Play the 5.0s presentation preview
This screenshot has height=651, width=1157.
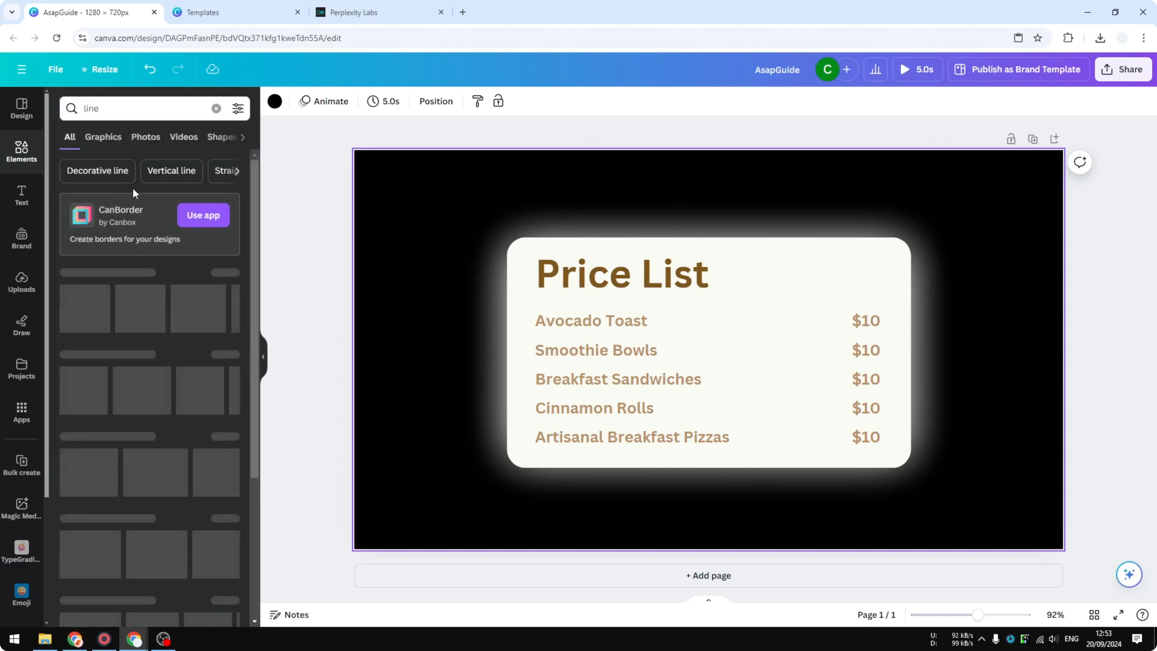coord(917,69)
